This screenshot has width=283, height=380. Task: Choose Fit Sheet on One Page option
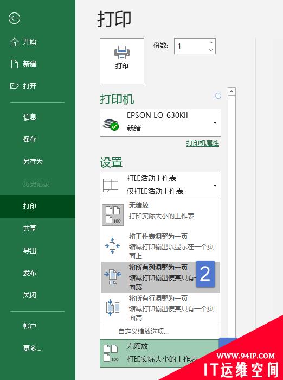tap(160, 246)
